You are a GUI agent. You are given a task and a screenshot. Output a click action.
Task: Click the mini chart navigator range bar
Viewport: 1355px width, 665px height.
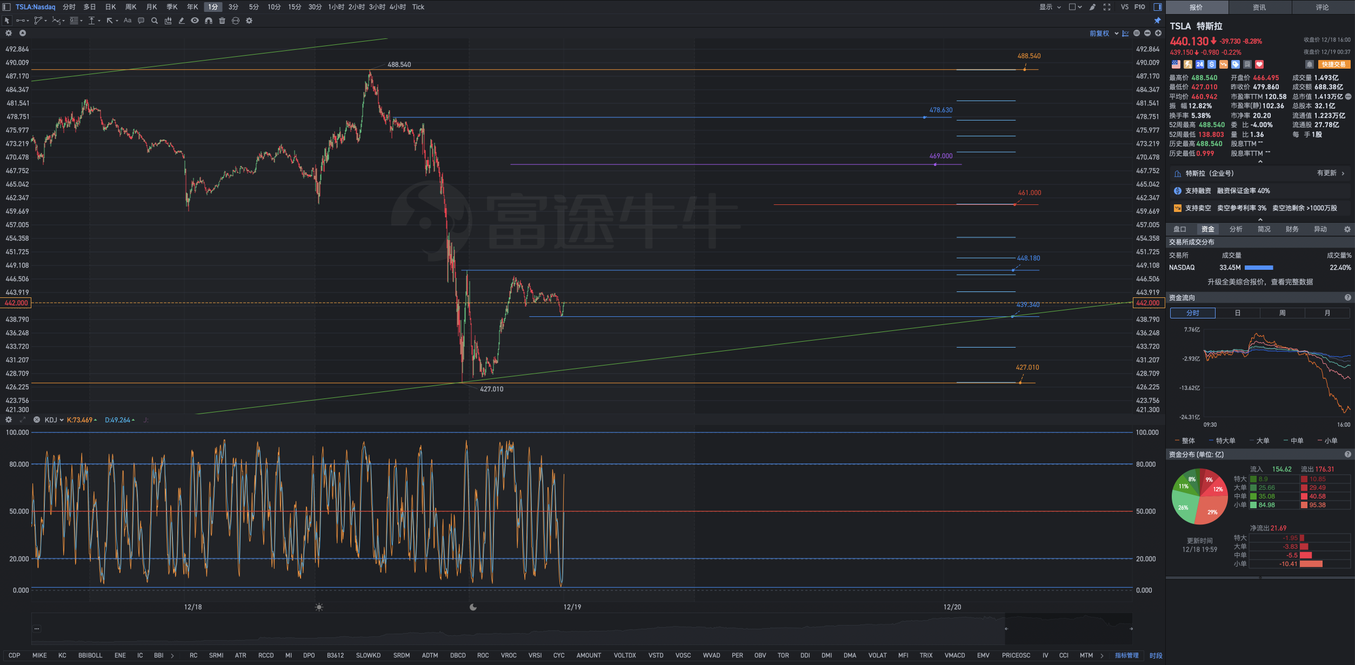tap(1068, 629)
